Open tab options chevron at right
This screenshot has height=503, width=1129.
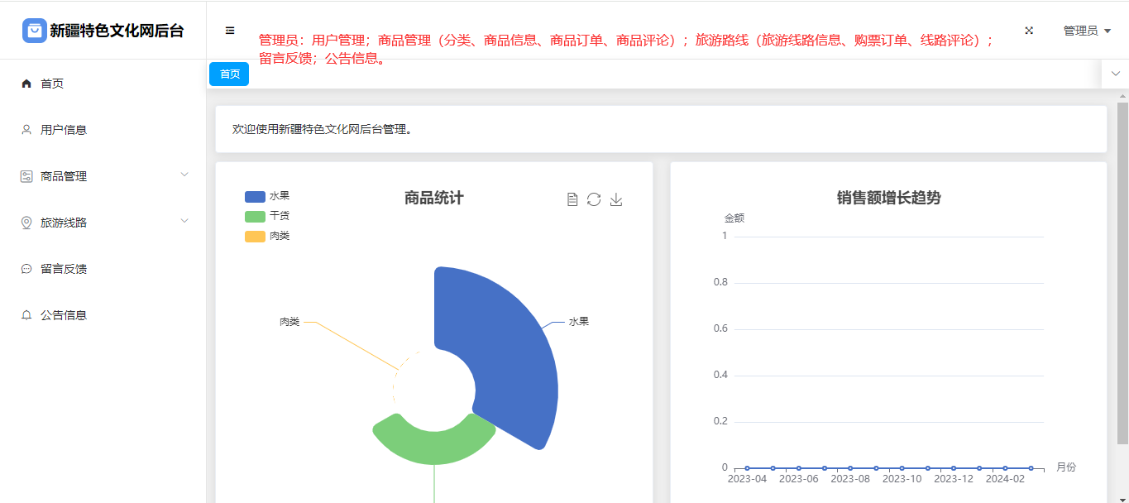tap(1115, 74)
